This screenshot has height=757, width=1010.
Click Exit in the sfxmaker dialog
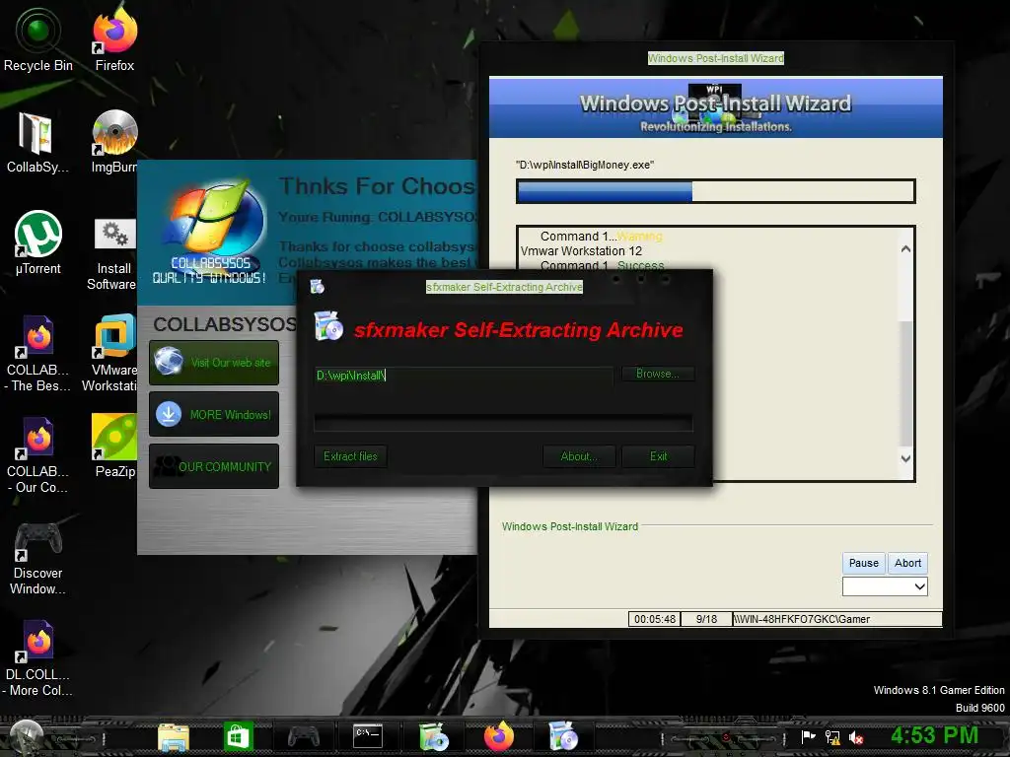658,455
